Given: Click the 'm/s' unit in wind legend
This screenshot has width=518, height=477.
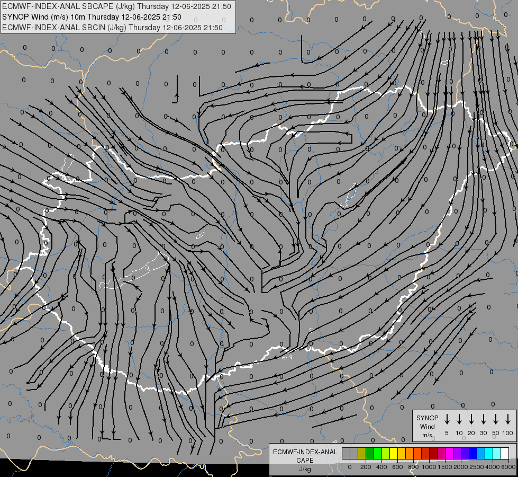Looking at the screenshot, I should [427, 435].
